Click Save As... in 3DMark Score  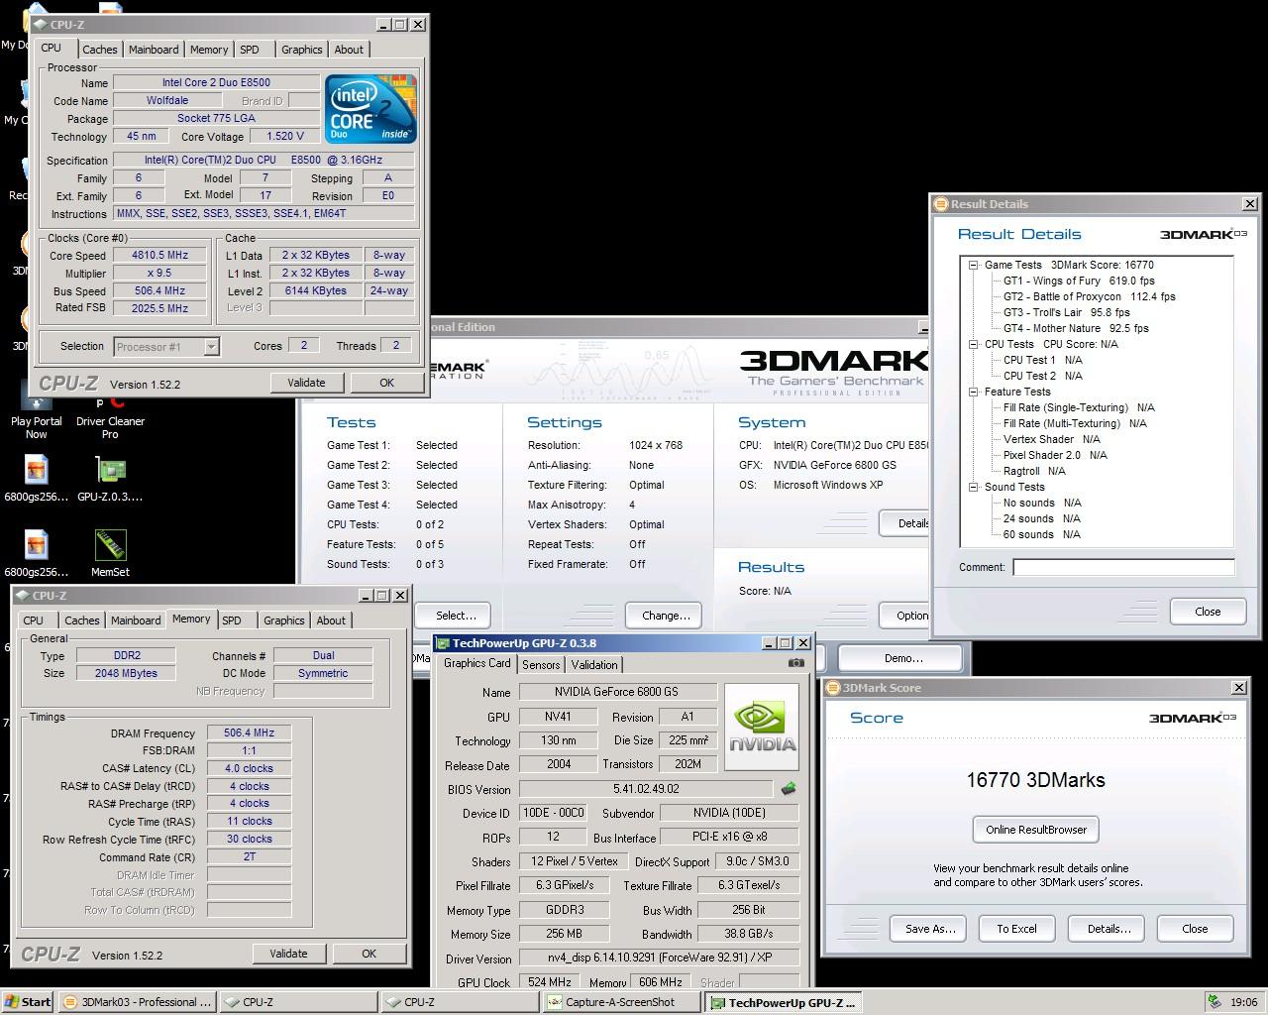coord(930,929)
